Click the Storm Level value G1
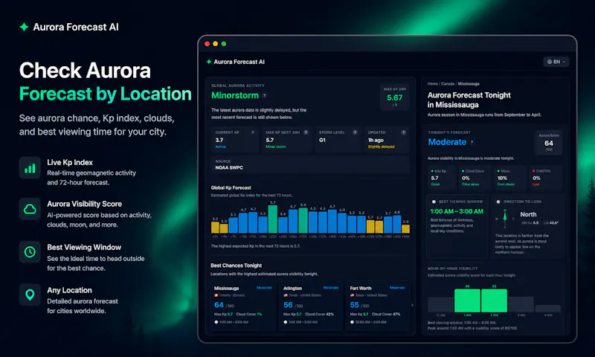 [322, 140]
